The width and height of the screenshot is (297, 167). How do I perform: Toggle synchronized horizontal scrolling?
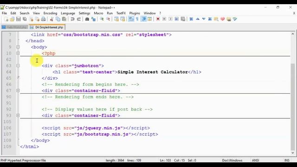click(x=123, y=19)
